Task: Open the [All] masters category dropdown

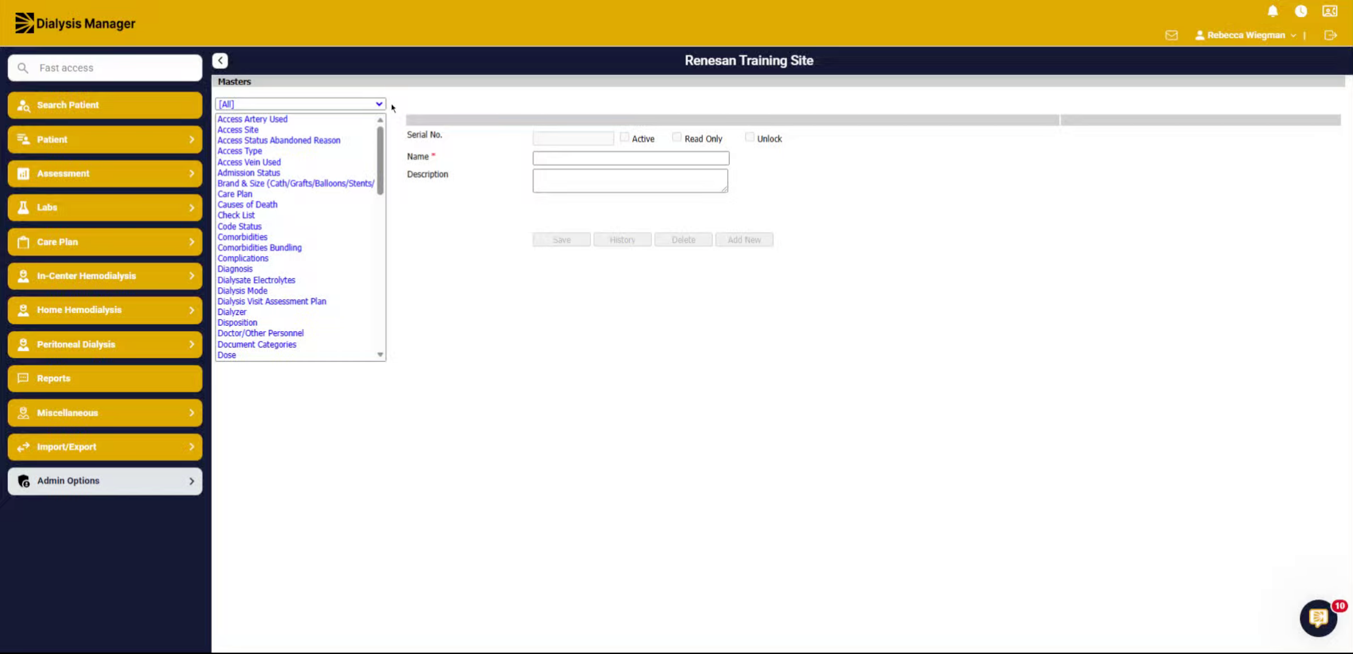Action: click(300, 104)
